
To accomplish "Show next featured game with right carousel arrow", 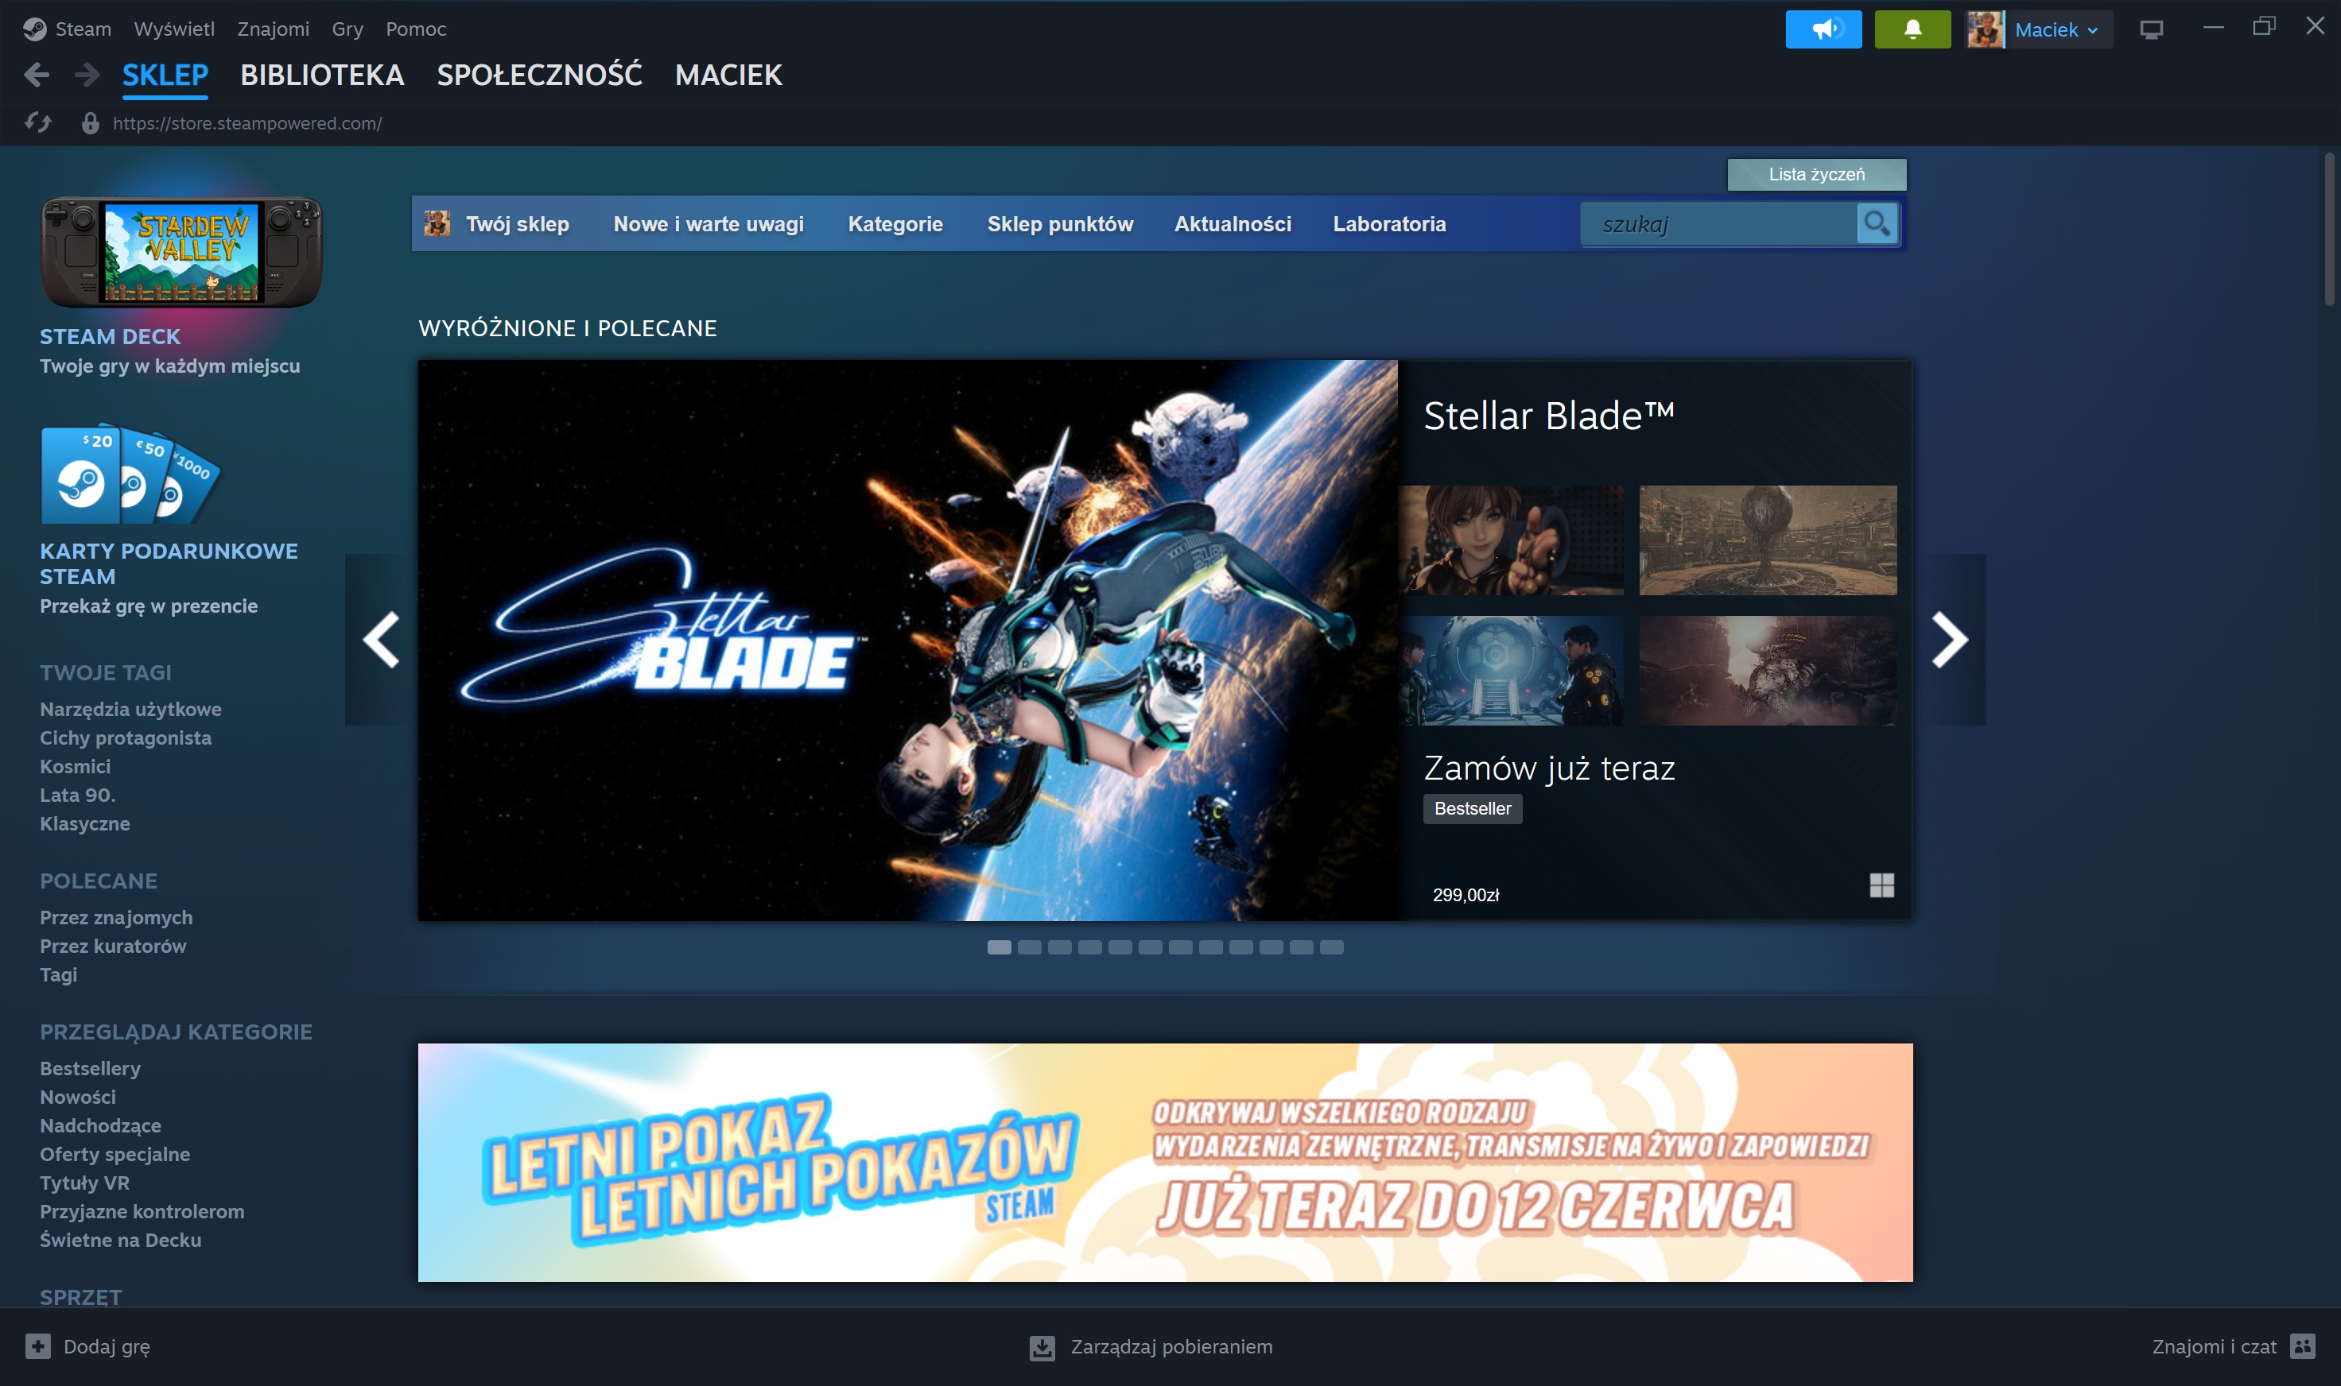I will point(1950,640).
